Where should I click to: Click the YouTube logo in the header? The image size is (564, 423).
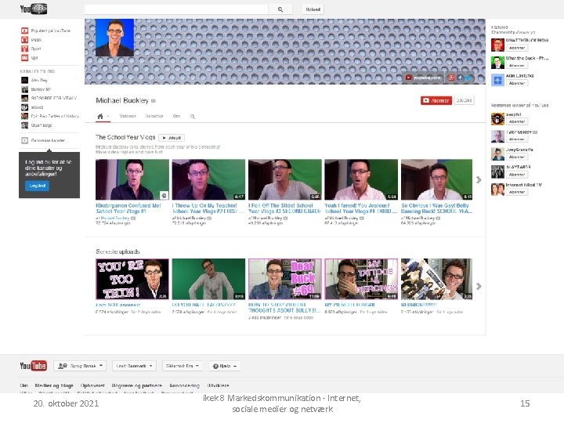34,9
